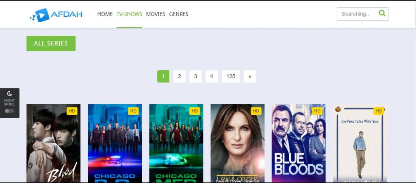Click the Searching.. input field

tap(357, 14)
